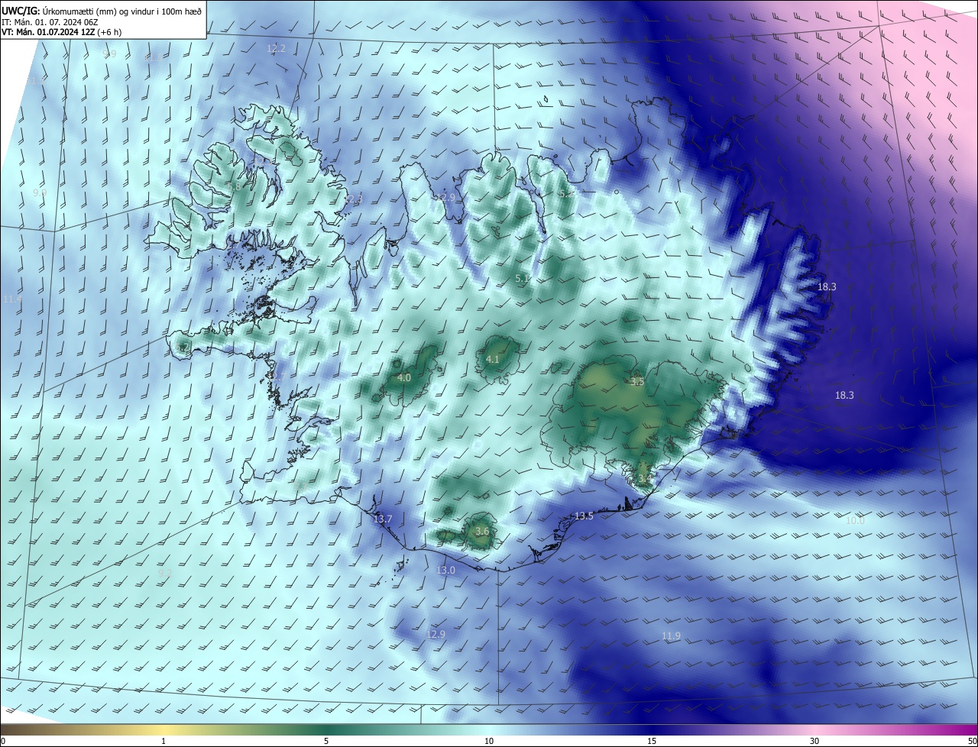Click the 0 tick on the color scale
The image size is (978, 747).
tap(3, 741)
